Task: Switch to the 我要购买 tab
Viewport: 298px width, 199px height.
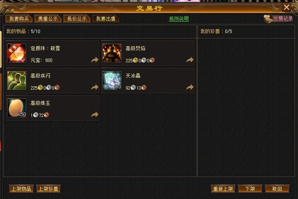Action: [x=19, y=19]
